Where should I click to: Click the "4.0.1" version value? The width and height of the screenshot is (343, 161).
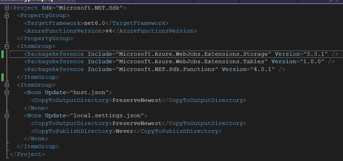(263, 69)
